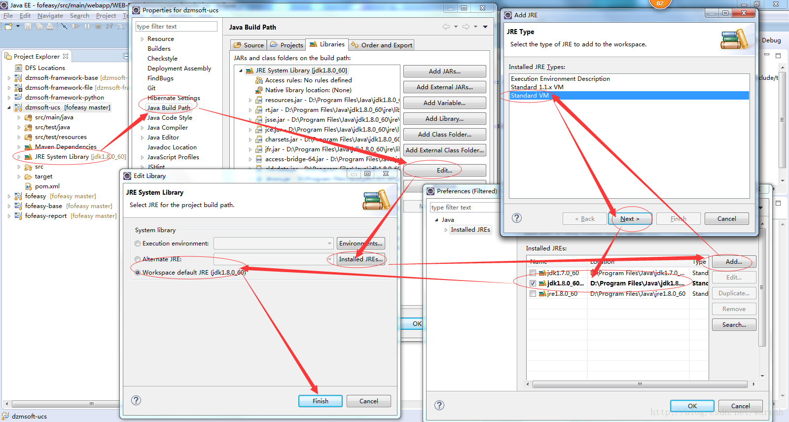The image size is (789, 422).
Task: Select Standard 1.1.x VM type
Action: click(537, 87)
